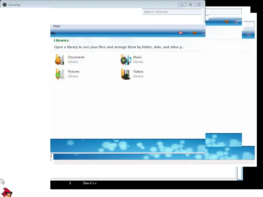Open the Pictures library folder icon
Viewport: 263px width, 197px height.
point(60,74)
